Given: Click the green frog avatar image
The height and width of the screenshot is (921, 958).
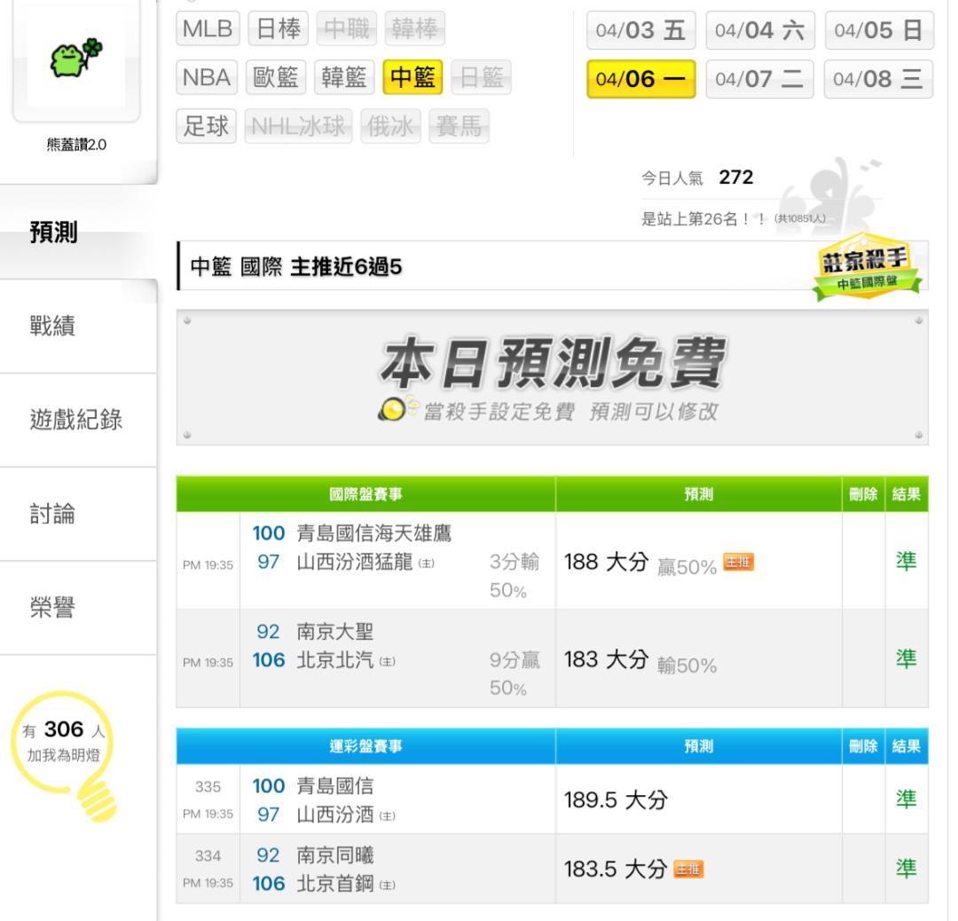Looking at the screenshot, I should (76, 58).
